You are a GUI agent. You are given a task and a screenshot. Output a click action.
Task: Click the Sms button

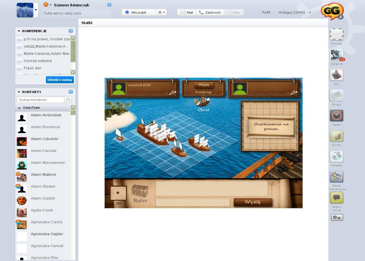(x=233, y=12)
